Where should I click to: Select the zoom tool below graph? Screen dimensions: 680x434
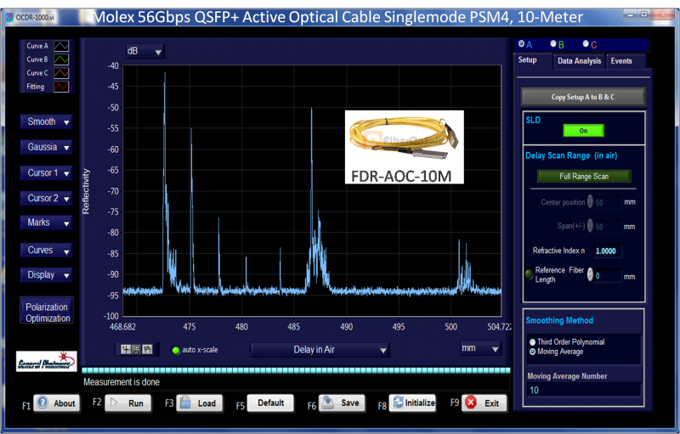[x=137, y=349]
